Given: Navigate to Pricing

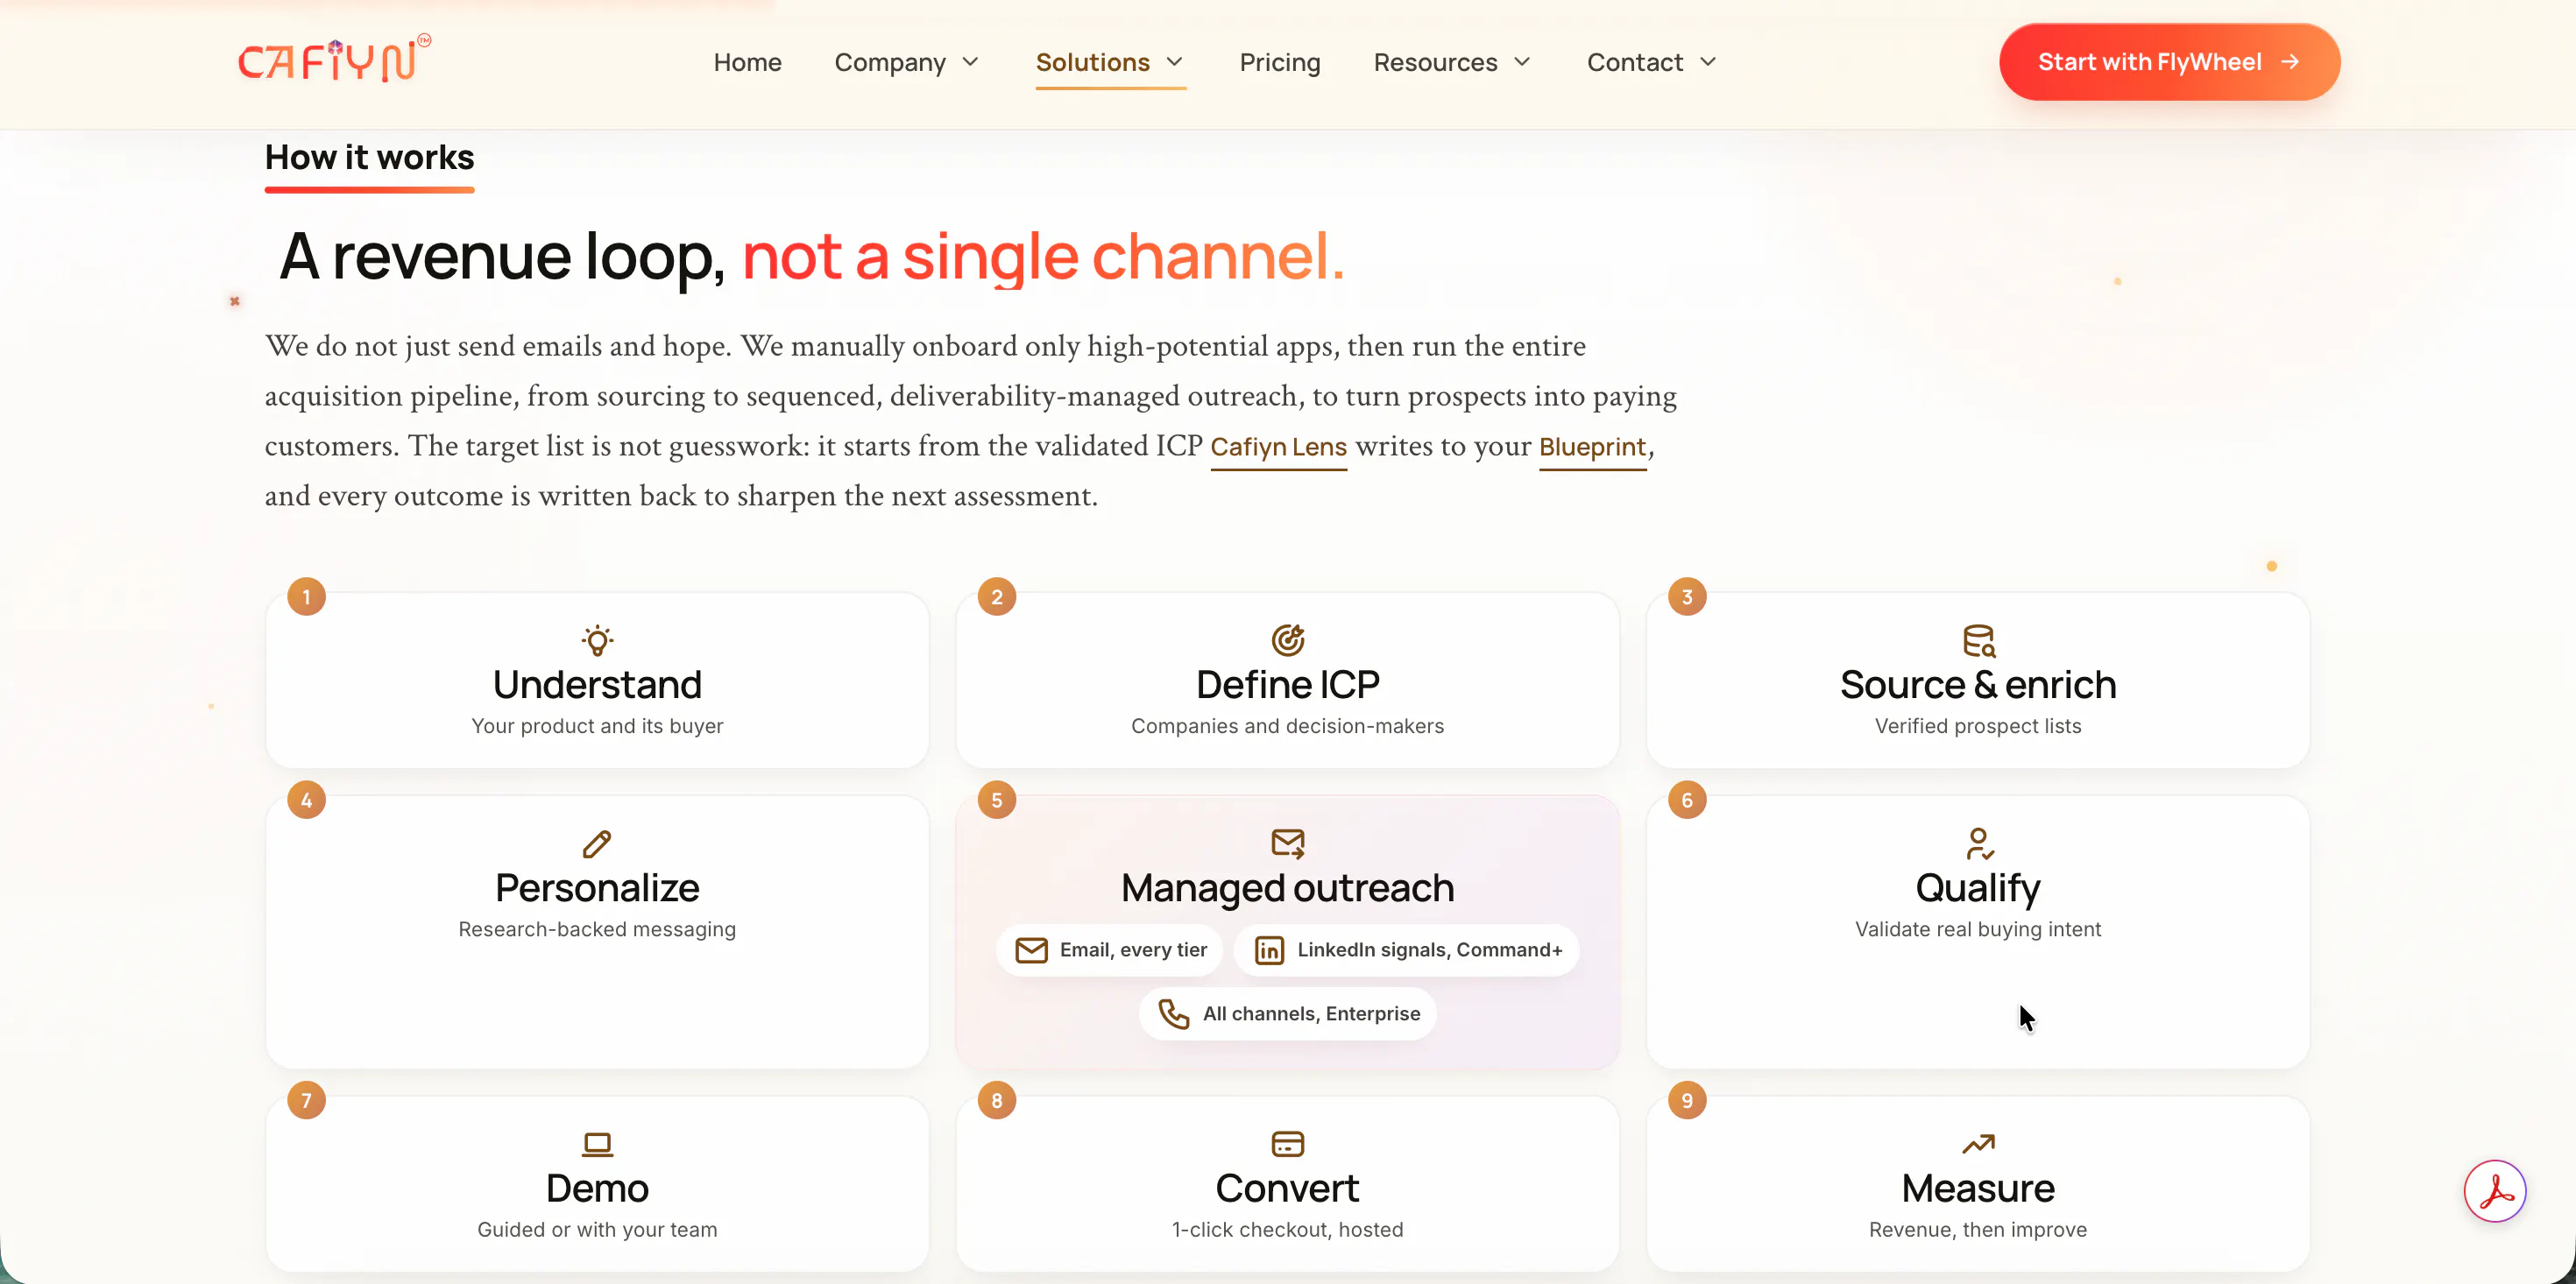Looking at the screenshot, I should pos(1280,62).
